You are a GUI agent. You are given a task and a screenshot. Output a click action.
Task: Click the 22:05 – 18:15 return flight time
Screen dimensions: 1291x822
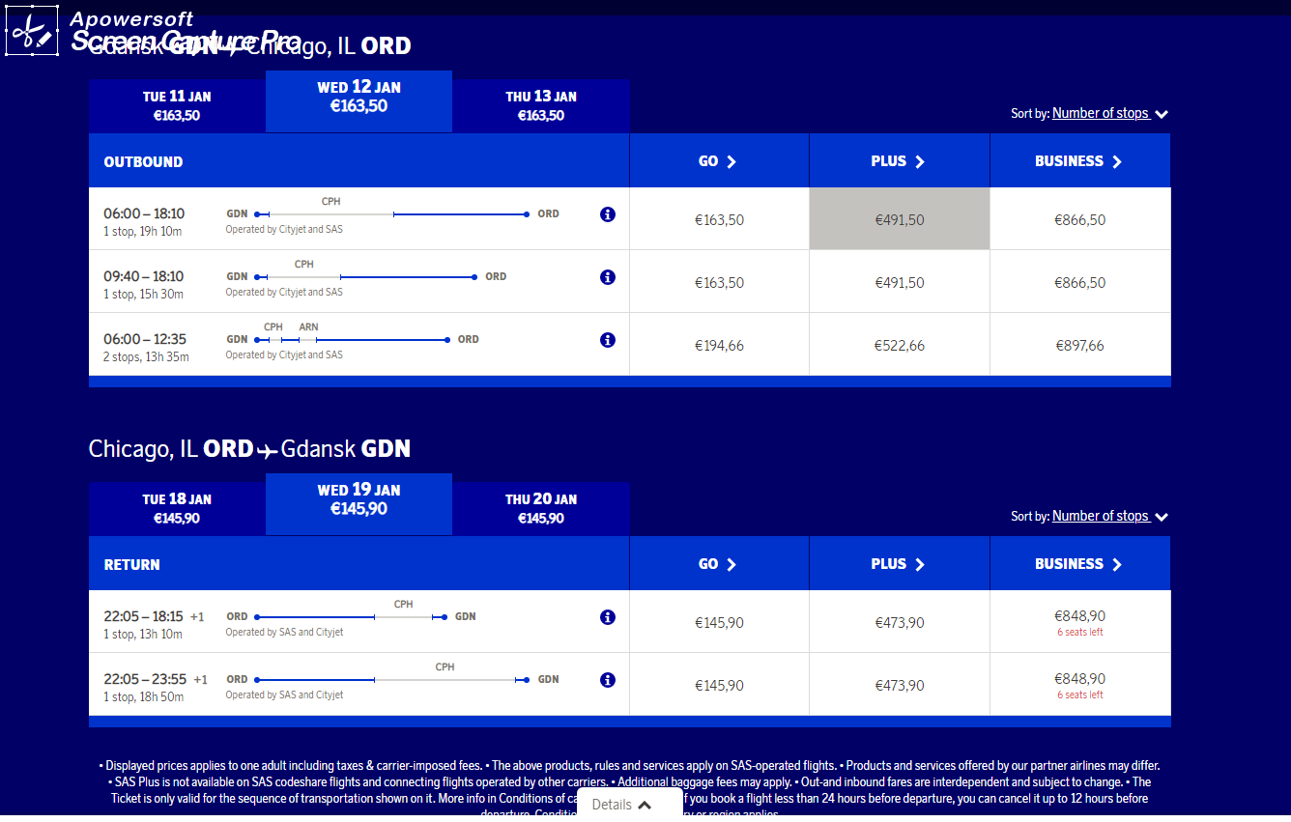[x=143, y=616]
